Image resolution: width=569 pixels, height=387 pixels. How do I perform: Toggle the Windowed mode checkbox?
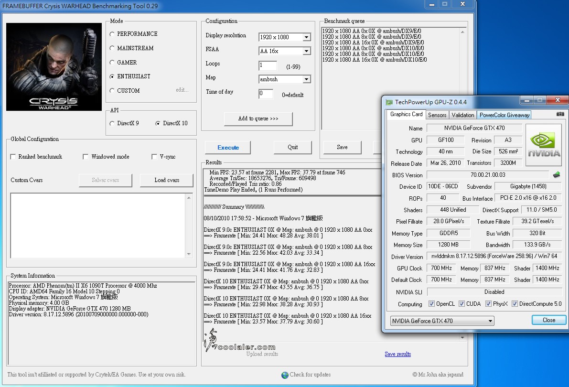[86, 157]
